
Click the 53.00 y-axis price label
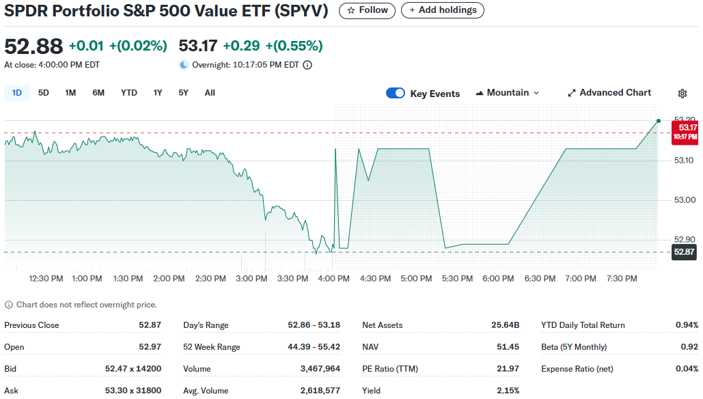[x=685, y=200]
